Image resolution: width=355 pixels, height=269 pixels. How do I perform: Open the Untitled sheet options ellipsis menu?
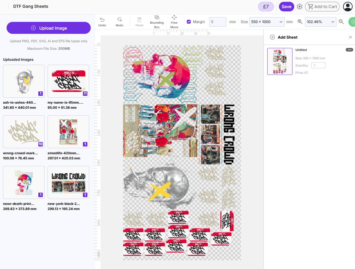(x=349, y=50)
